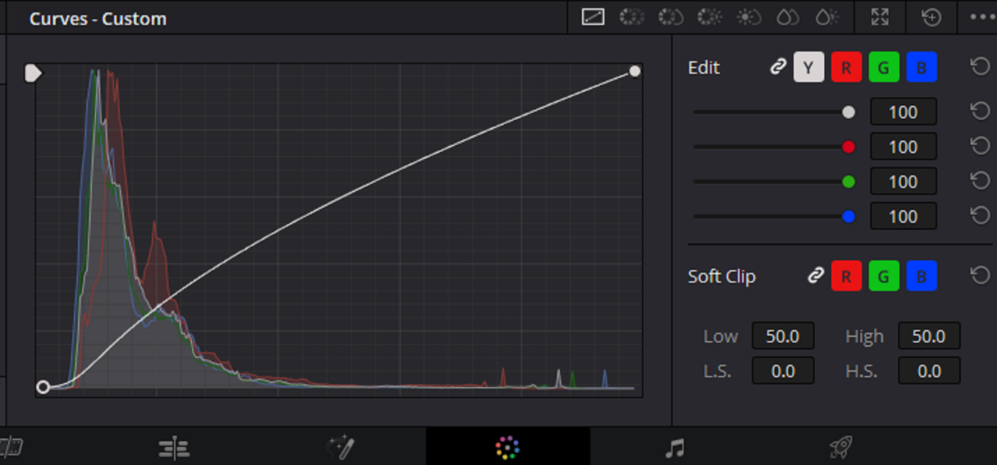The image size is (997, 465).
Task: Toggle Edit channel link icon
Action: click(x=777, y=68)
